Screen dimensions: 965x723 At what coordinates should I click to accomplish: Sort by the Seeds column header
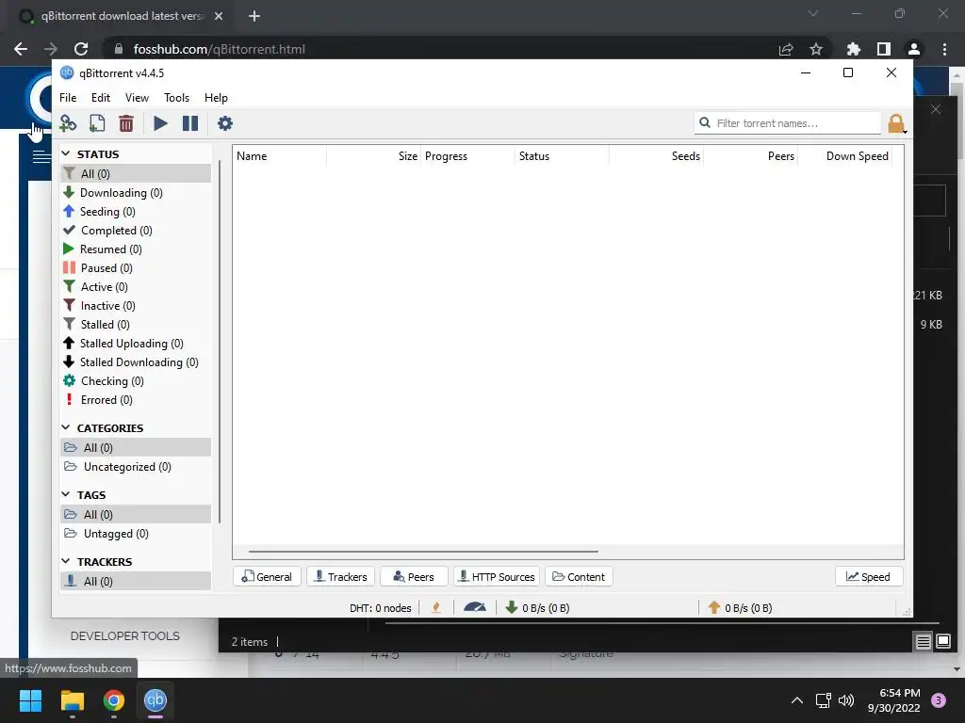[x=656, y=156]
